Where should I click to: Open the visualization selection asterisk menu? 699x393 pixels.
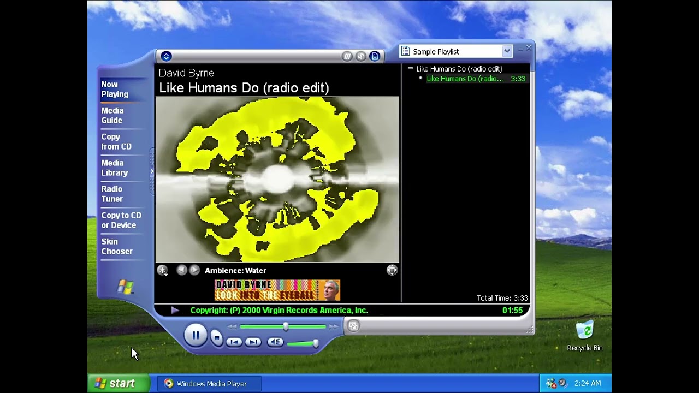point(162,270)
